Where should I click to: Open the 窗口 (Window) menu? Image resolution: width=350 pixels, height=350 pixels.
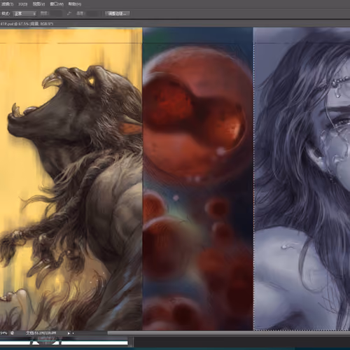(57, 4)
